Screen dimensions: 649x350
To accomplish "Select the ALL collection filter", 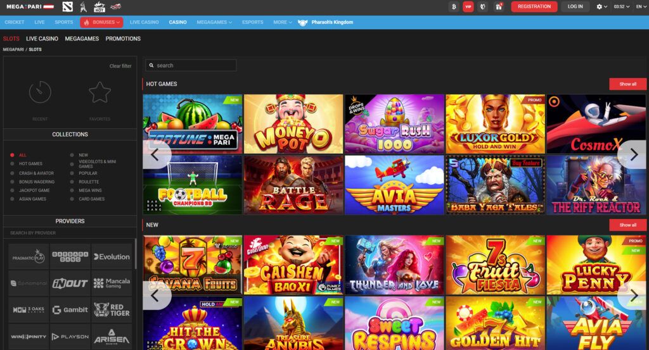I will tap(18, 155).
